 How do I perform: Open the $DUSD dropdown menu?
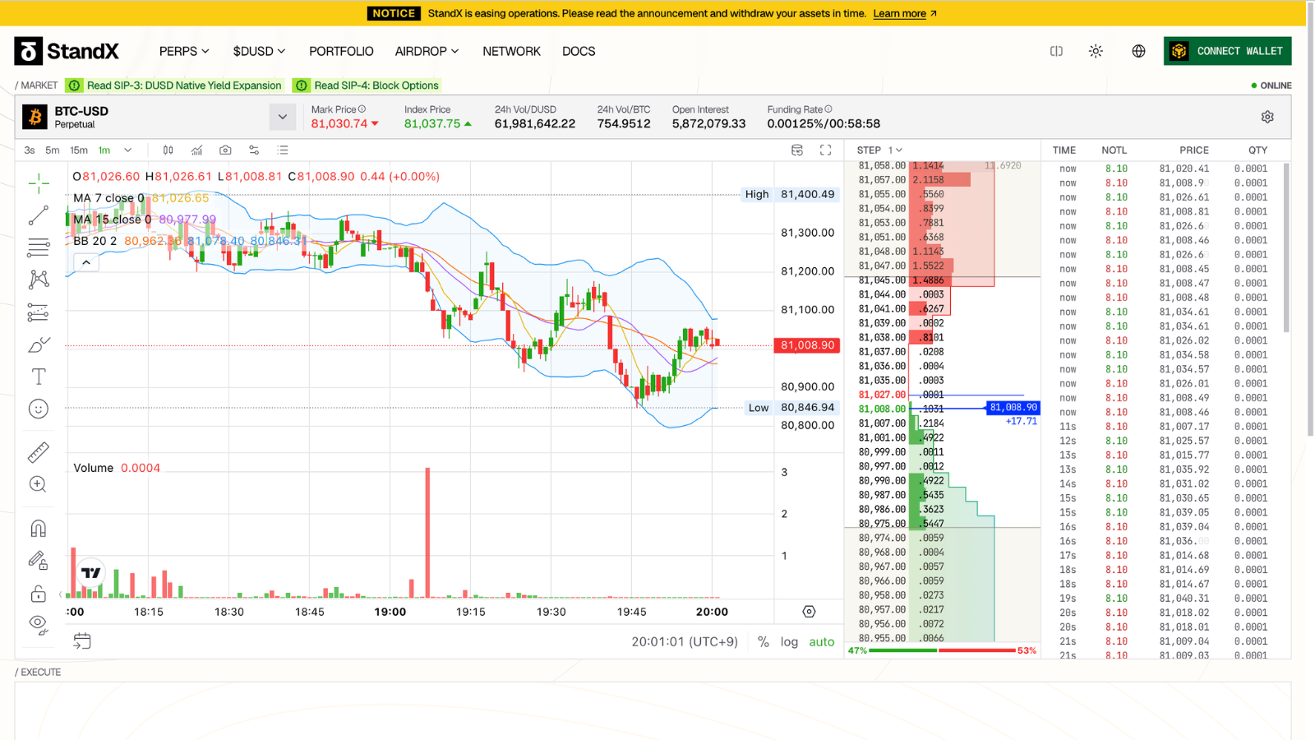259,51
